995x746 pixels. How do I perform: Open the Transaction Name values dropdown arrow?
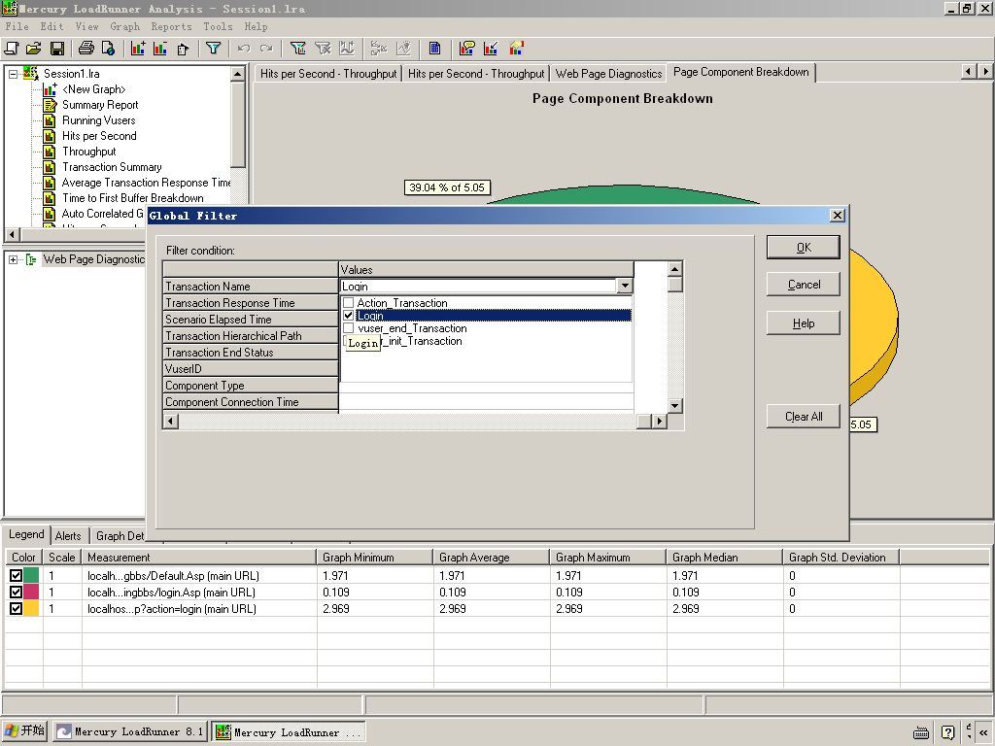pos(625,287)
